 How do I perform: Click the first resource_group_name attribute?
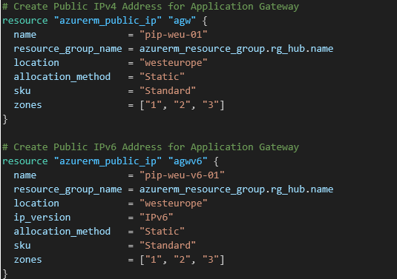[x=68, y=49]
